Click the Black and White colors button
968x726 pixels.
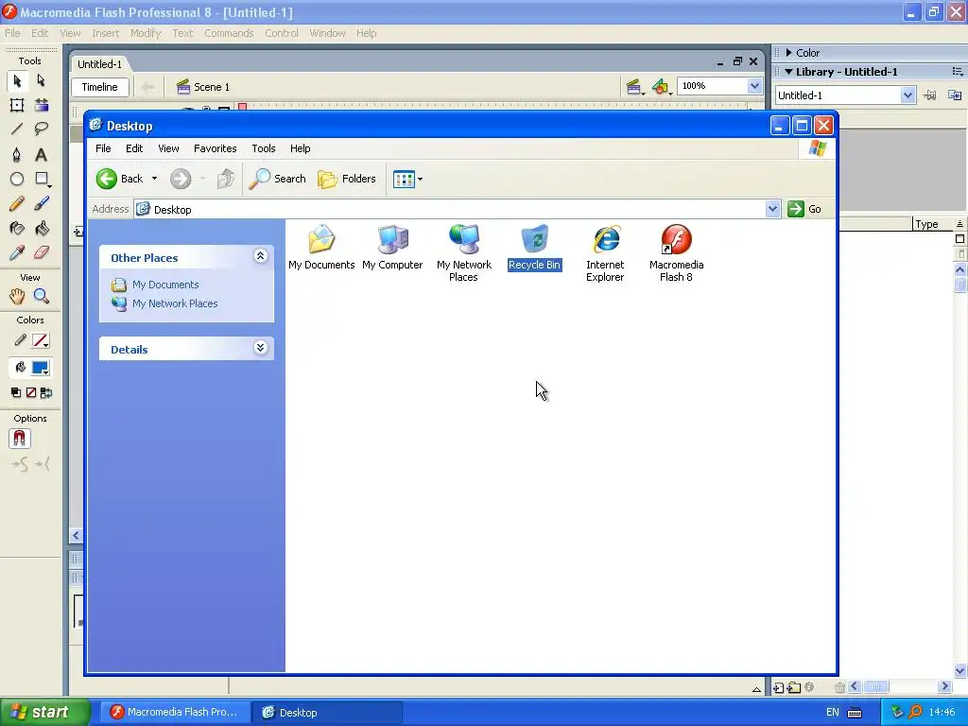[x=16, y=392]
